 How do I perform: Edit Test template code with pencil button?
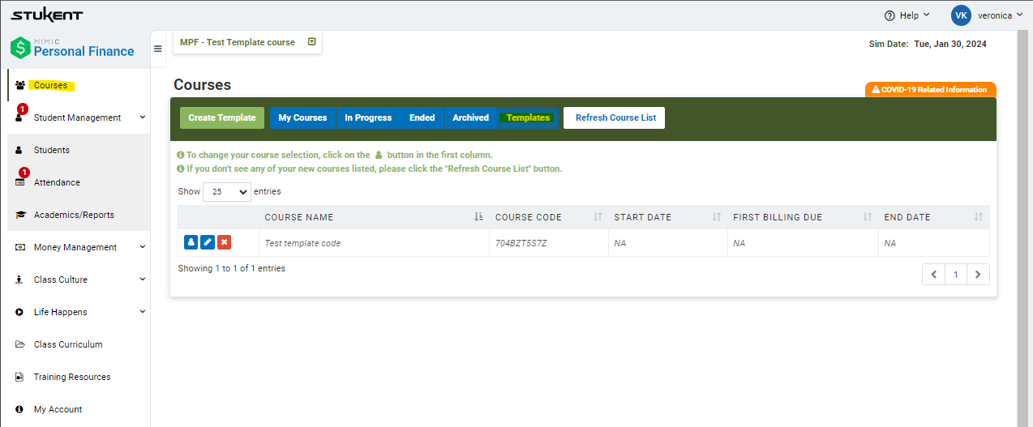[x=208, y=242]
